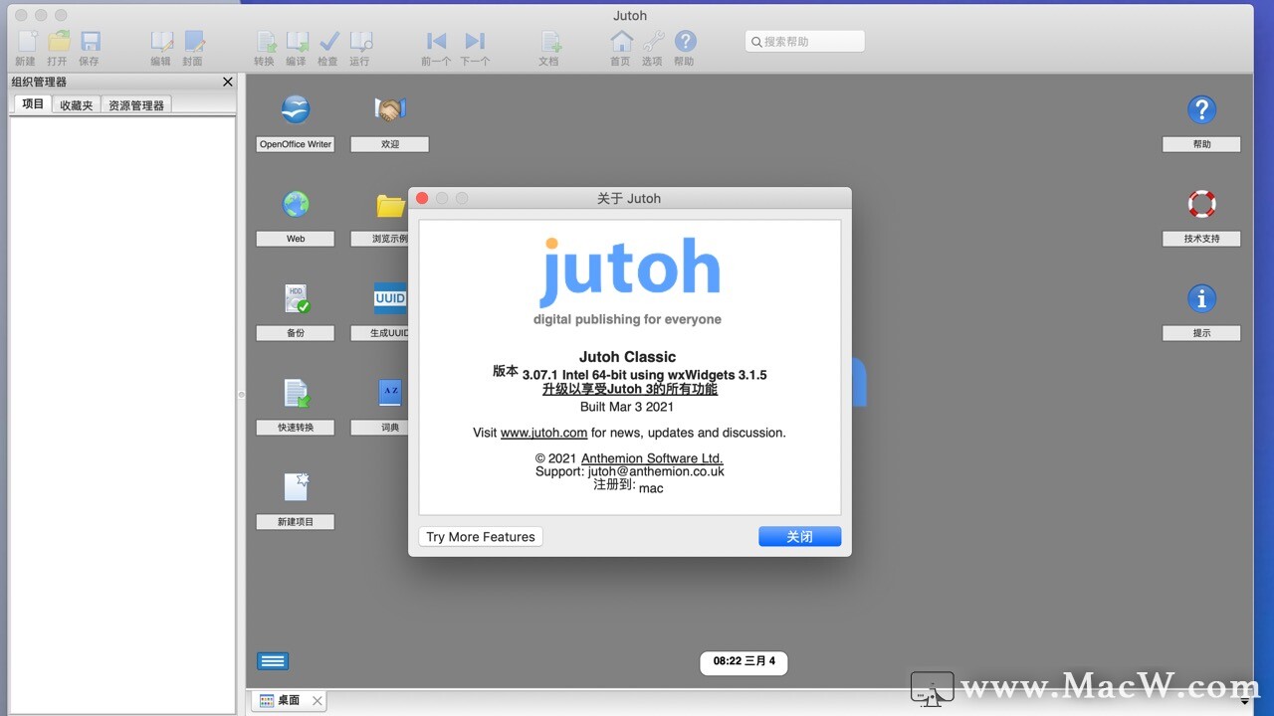The width and height of the screenshot is (1274, 716).
Task: Open the tab list dropdown arrow at the bottom-right
Action: (x=1244, y=701)
